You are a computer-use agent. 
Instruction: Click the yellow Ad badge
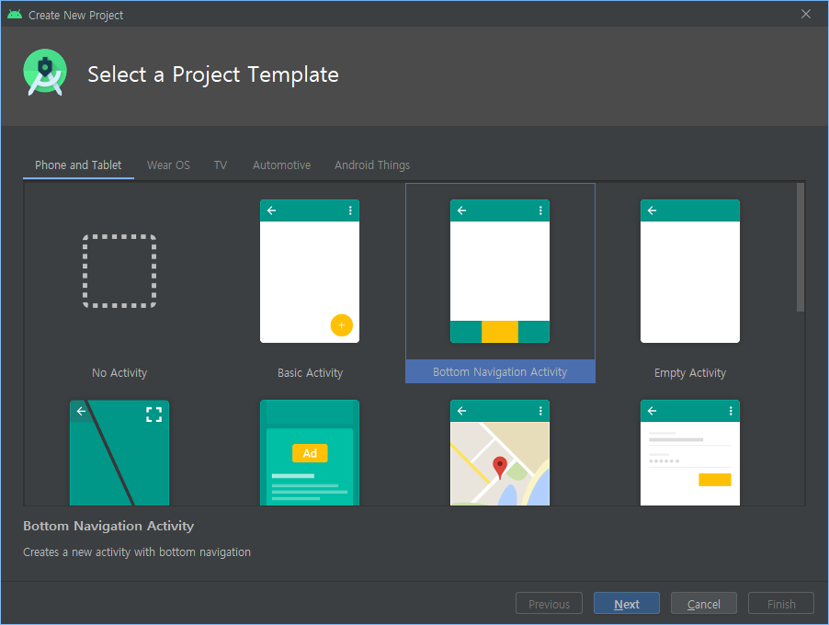(x=310, y=453)
